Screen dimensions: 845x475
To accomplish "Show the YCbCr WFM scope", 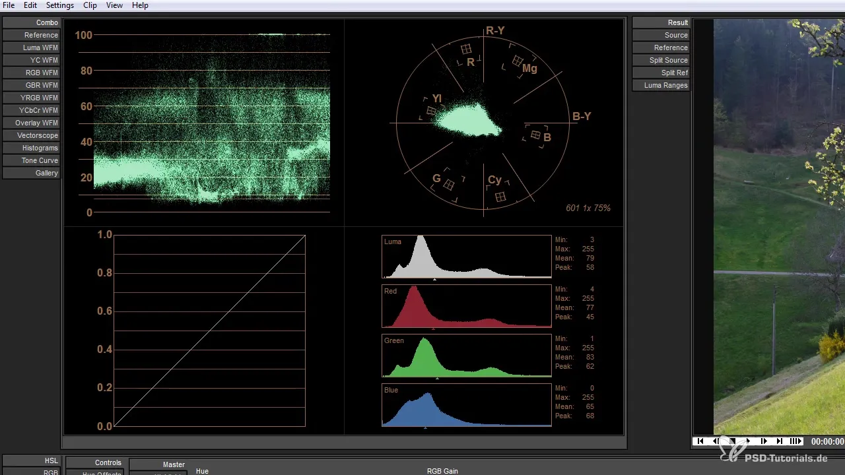I will pos(31,110).
